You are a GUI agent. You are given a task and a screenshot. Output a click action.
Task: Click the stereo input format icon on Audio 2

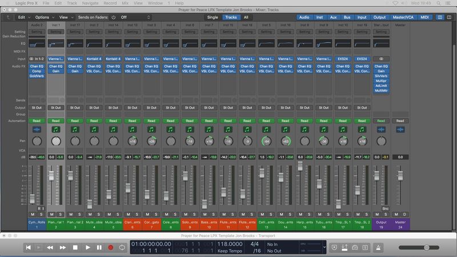coord(31,59)
